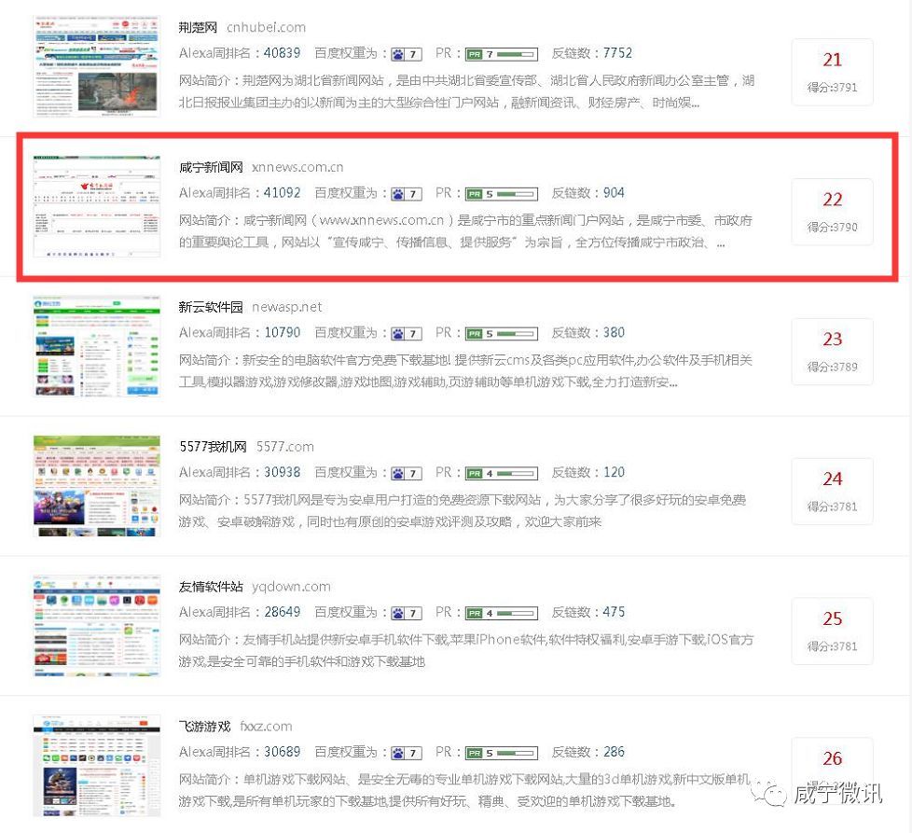
Task: Click Alexa rank 41092
Action: tap(283, 192)
